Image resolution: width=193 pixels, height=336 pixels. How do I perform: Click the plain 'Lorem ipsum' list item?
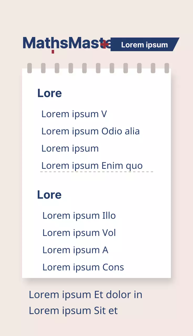pos(70,149)
